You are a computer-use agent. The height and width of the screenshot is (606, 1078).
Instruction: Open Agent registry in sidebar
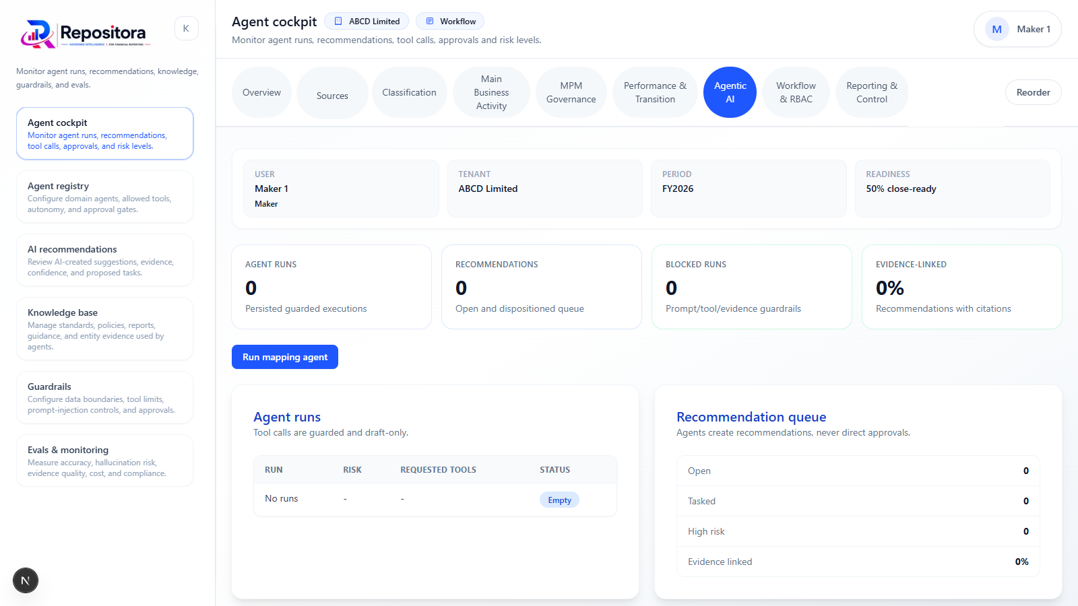point(105,197)
